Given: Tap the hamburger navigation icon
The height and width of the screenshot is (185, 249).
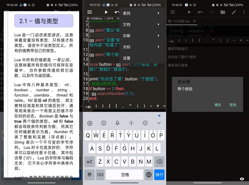Looking at the screenshot, I should tap(173, 12).
